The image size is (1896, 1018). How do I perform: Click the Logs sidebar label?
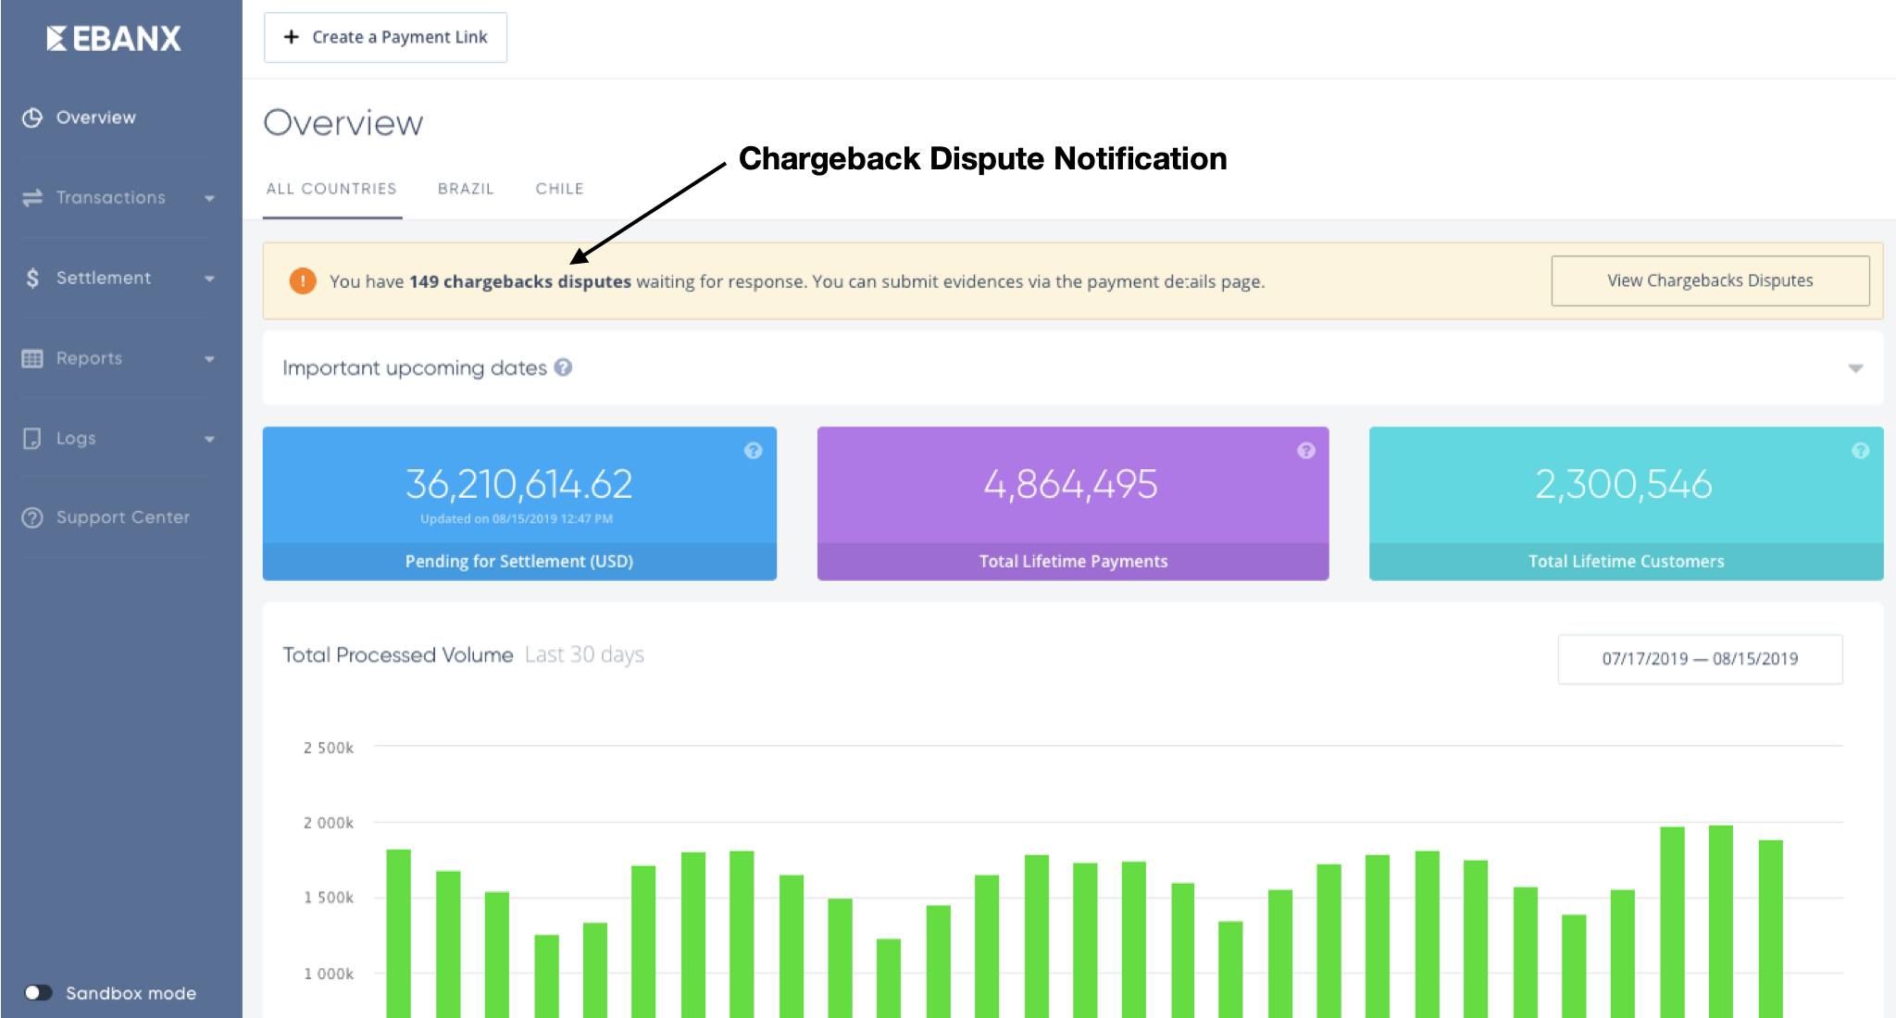tap(76, 439)
